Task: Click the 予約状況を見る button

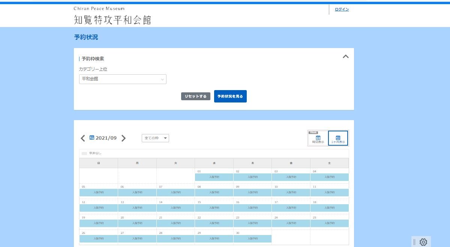Action: point(230,96)
